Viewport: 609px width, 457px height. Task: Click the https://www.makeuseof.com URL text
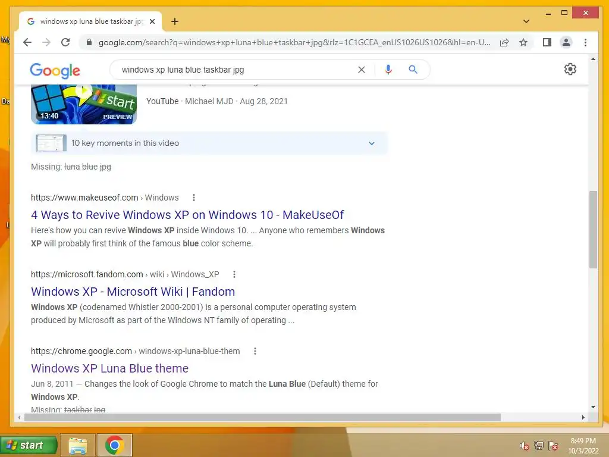tap(84, 198)
